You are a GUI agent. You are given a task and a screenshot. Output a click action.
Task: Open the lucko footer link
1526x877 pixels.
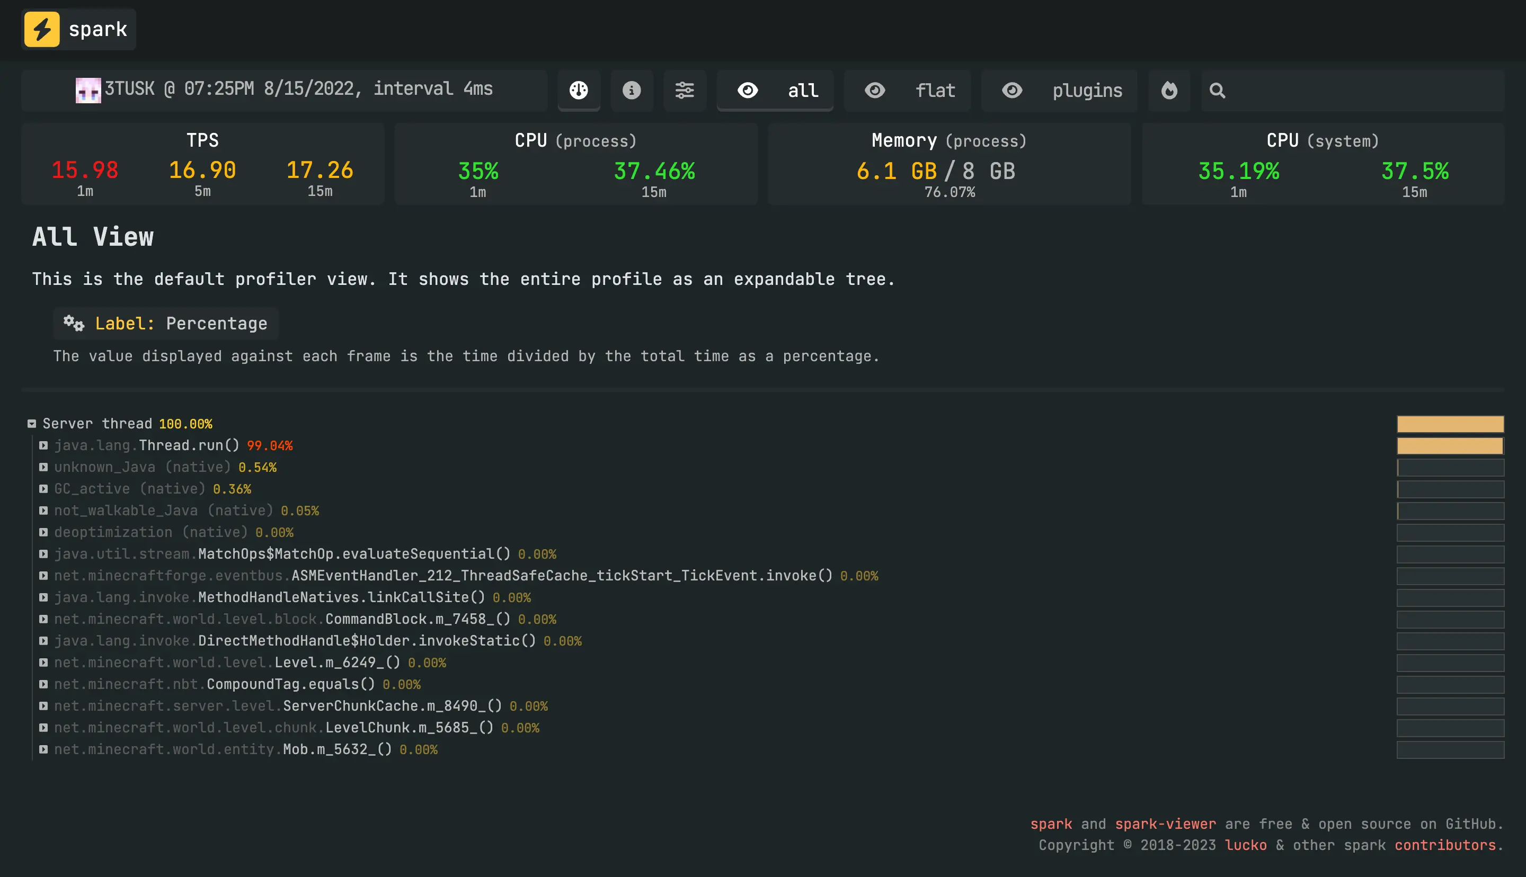pos(1245,845)
